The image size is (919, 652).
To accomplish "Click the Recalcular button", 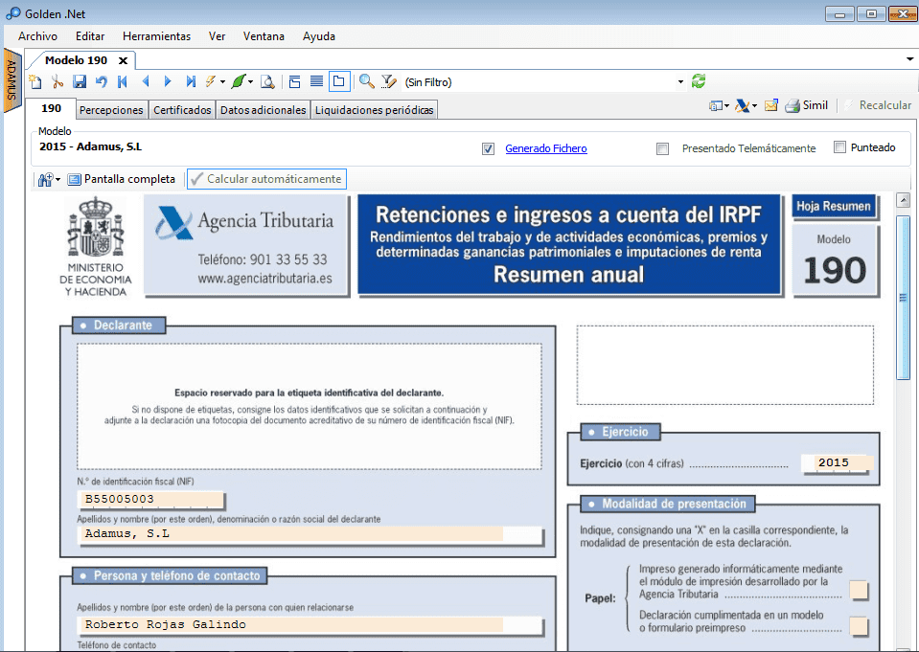I will (878, 105).
